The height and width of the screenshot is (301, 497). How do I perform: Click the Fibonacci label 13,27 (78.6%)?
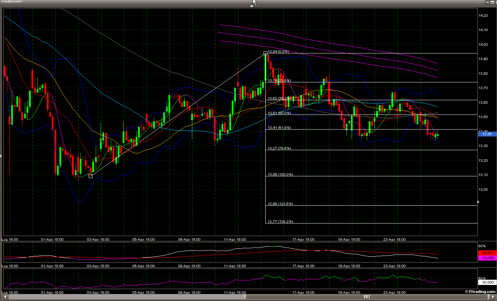(279, 148)
